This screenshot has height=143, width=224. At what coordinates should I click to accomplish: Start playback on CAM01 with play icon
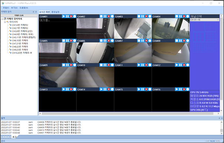coord(64,16)
